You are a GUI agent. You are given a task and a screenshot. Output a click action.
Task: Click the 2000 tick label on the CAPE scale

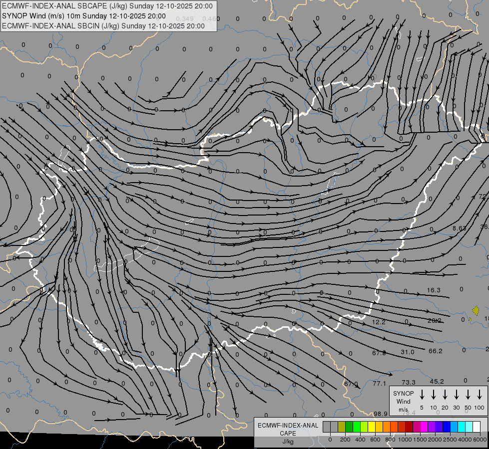pyautogui.click(x=435, y=440)
